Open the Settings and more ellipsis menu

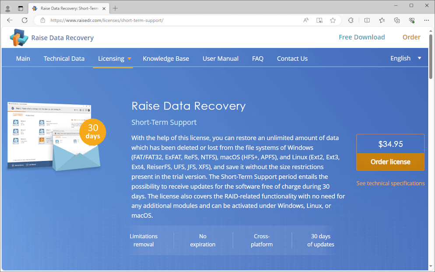[426, 20]
